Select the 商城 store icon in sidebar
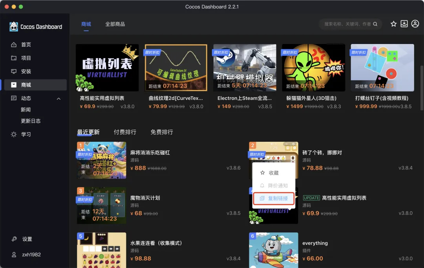The width and height of the screenshot is (424, 268). pos(14,85)
